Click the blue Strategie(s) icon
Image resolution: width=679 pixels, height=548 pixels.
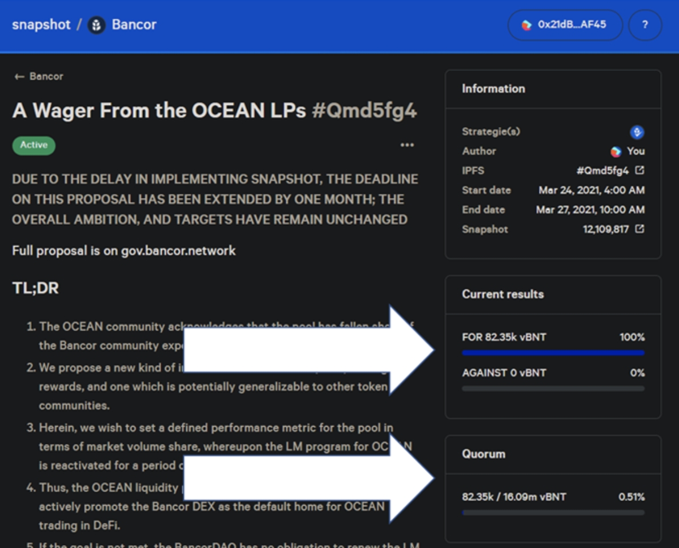pos(637,132)
